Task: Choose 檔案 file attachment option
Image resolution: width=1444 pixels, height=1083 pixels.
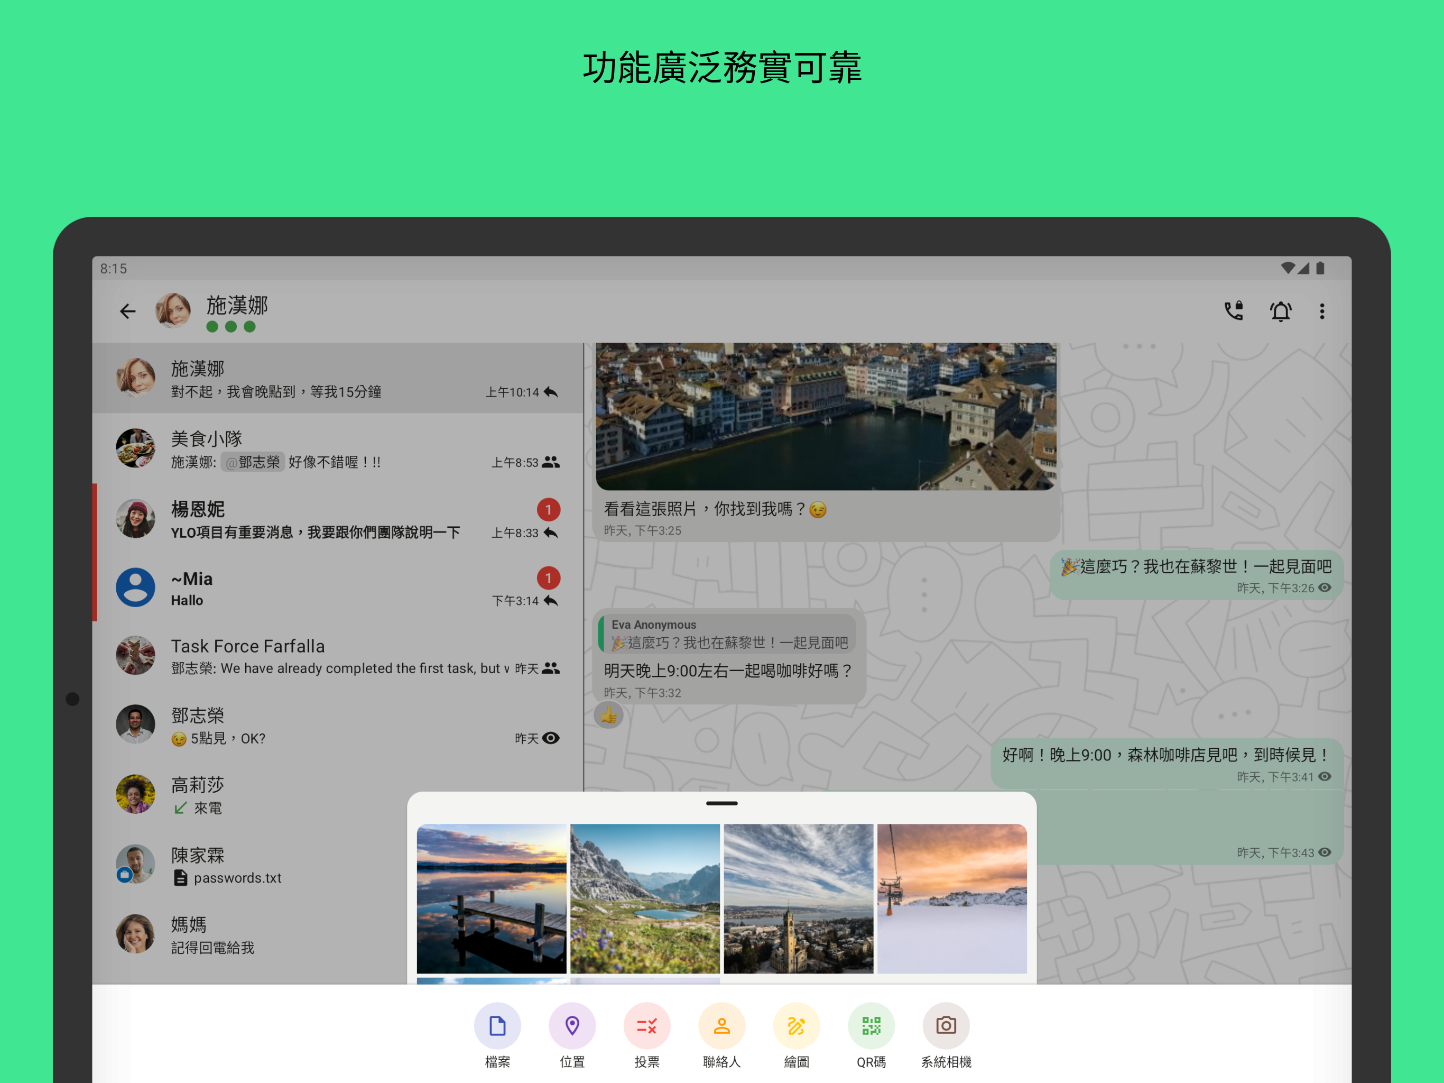Action: click(x=497, y=1035)
